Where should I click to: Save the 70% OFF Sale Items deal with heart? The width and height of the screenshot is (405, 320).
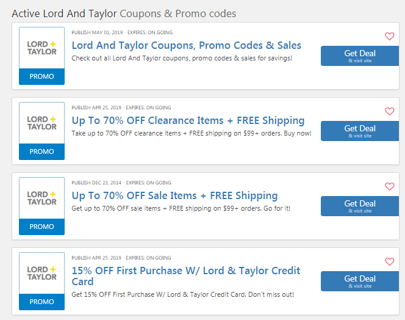[390, 186]
